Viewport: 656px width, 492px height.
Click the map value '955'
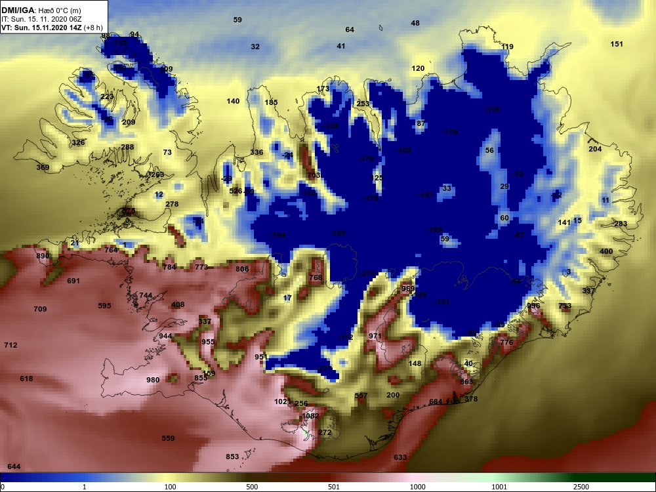click(208, 341)
